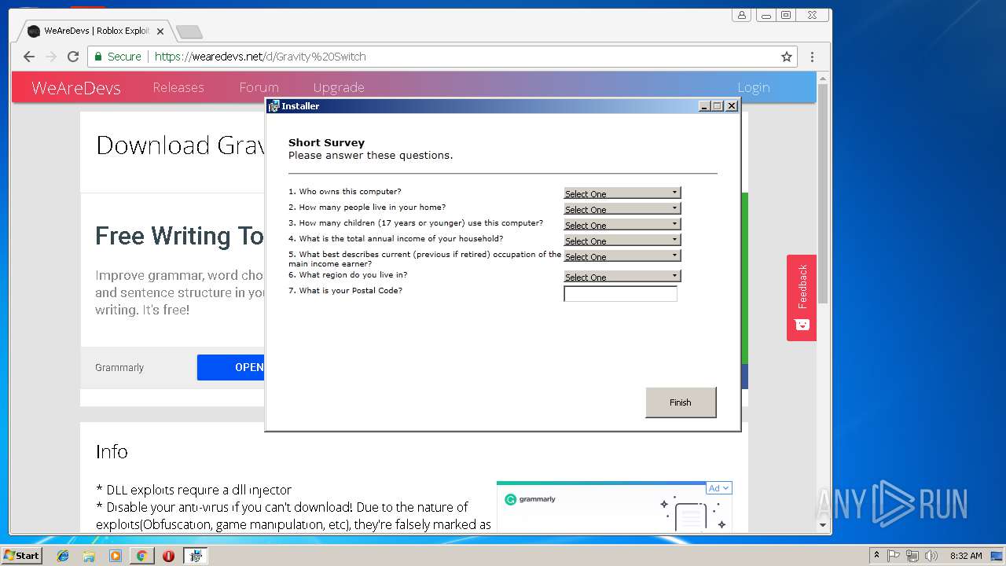Click the Info section heading

(112, 451)
